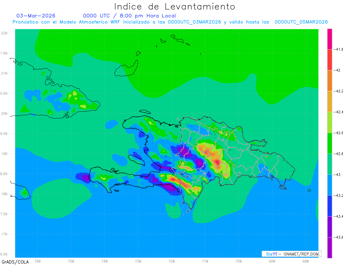Click the yellow-green color bar segment below -42.4
Viewport: 343px width, 265px height.
(x=330, y=122)
